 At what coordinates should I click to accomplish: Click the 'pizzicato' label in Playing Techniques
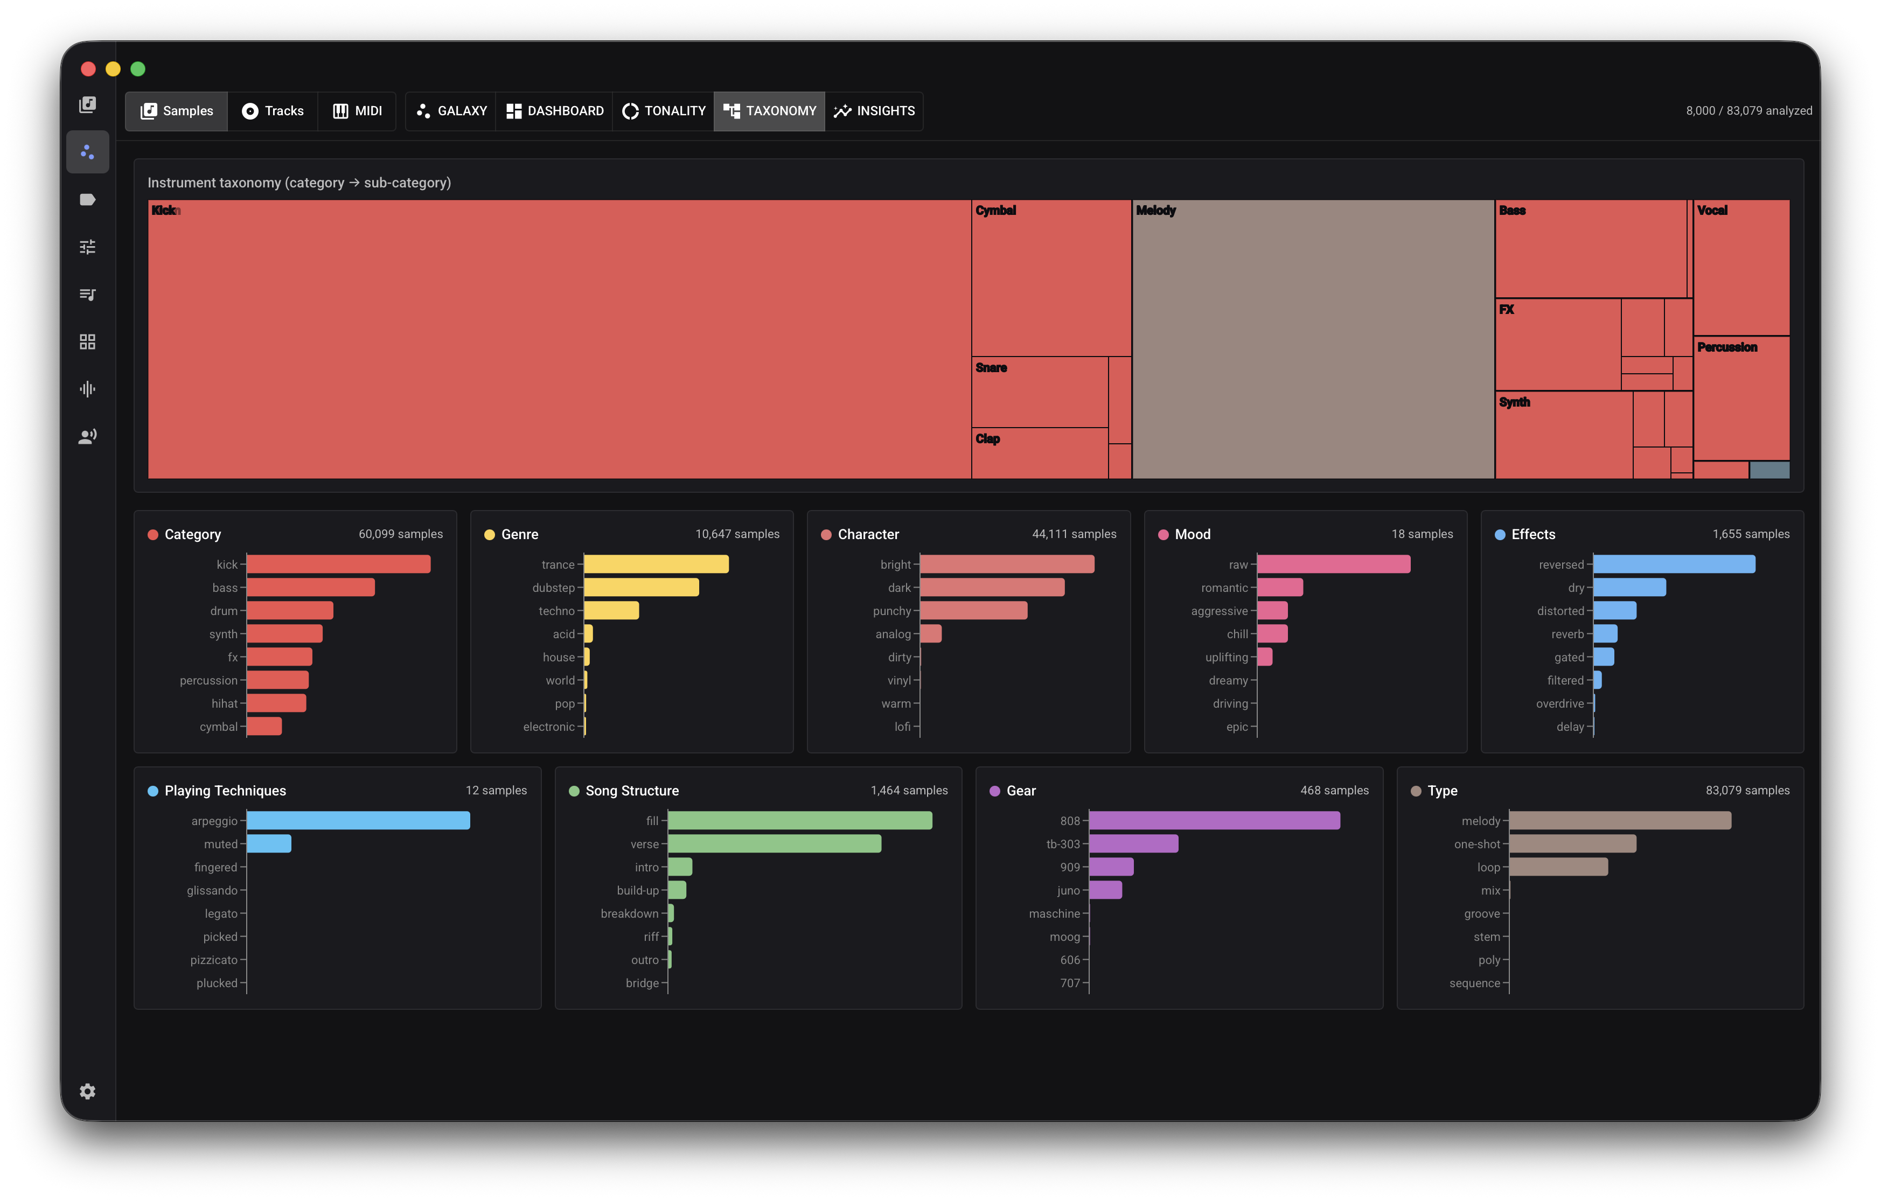(213, 960)
